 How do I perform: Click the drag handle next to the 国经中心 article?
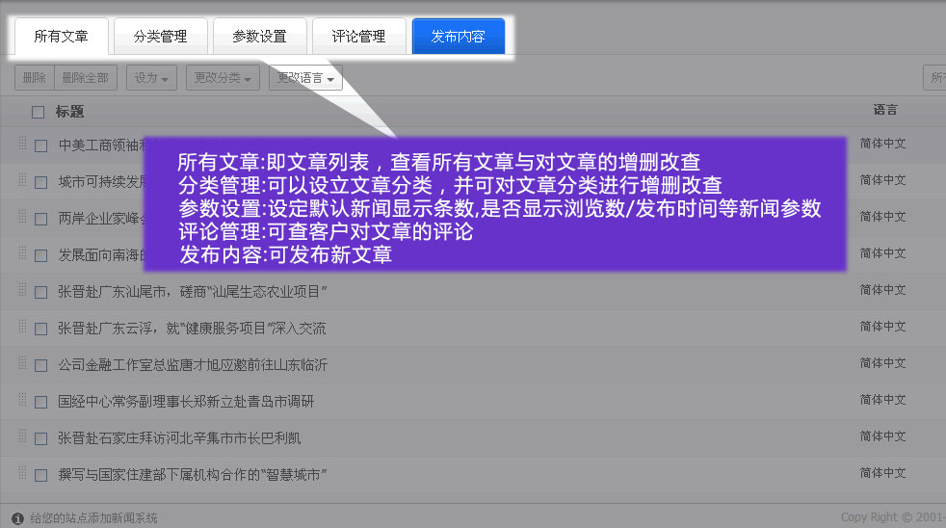click(x=22, y=400)
